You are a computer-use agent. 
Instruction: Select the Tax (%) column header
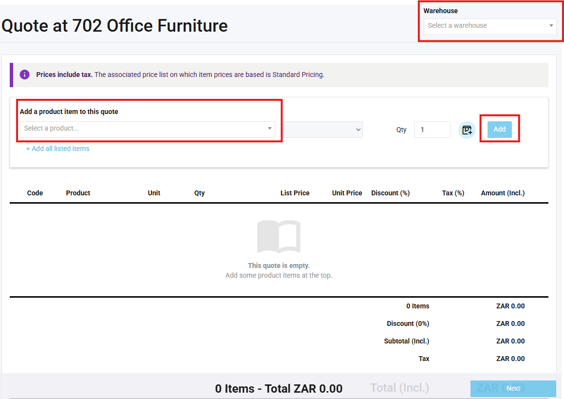tap(453, 193)
